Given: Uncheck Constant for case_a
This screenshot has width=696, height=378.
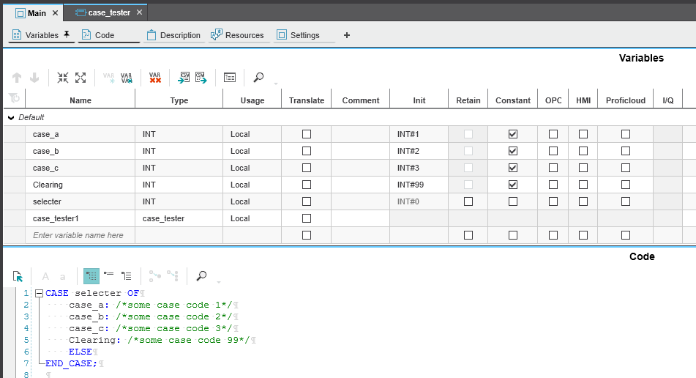Looking at the screenshot, I should [513, 134].
